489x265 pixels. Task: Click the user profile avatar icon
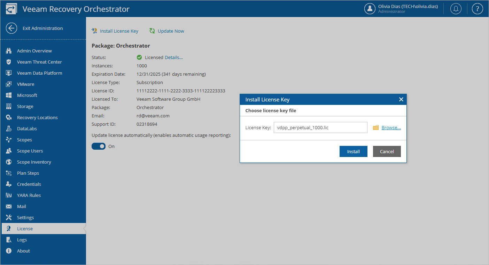370,9
